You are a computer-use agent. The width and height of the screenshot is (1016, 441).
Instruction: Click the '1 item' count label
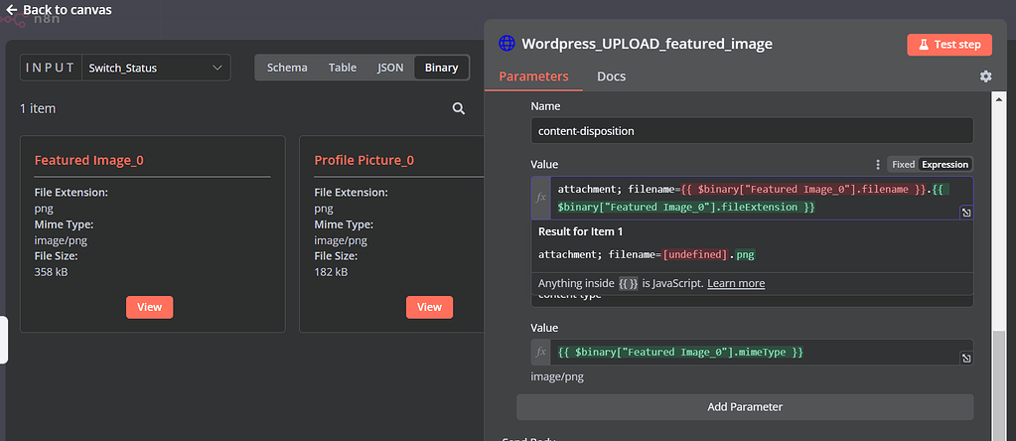[x=38, y=109]
